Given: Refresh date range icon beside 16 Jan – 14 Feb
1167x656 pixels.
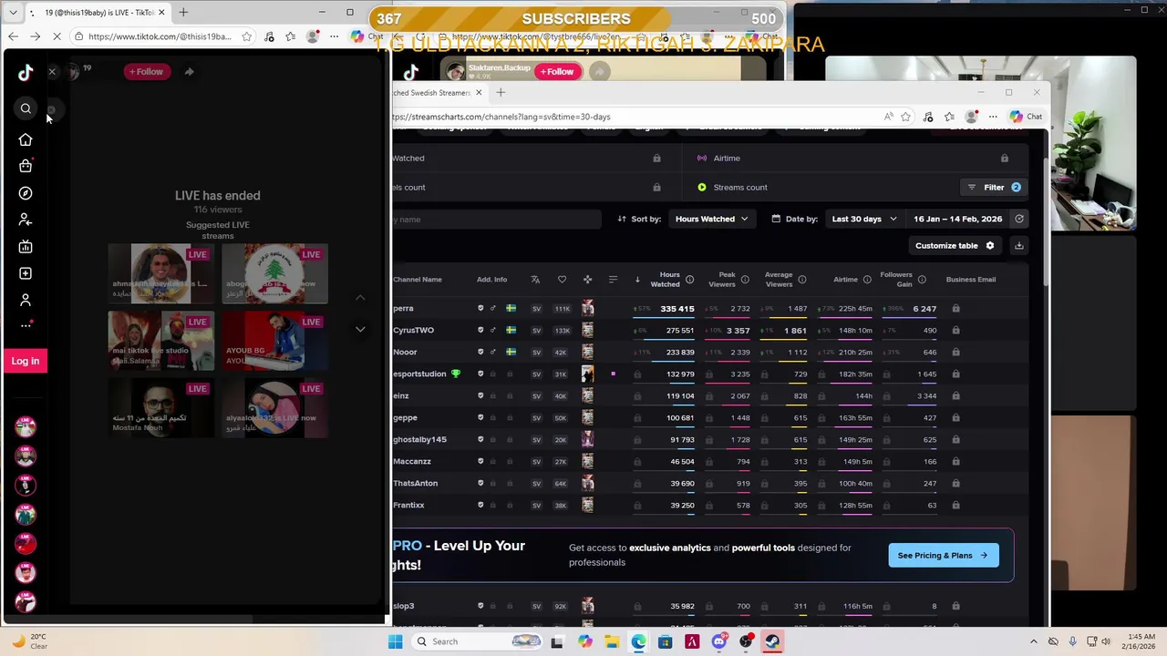Looking at the screenshot, I should pos(1019,219).
